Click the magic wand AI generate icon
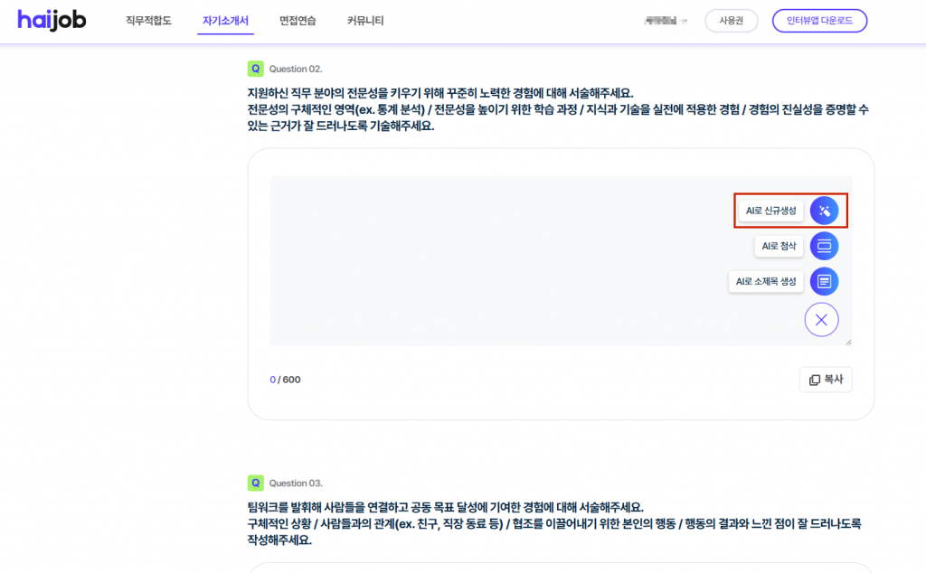 [824, 211]
